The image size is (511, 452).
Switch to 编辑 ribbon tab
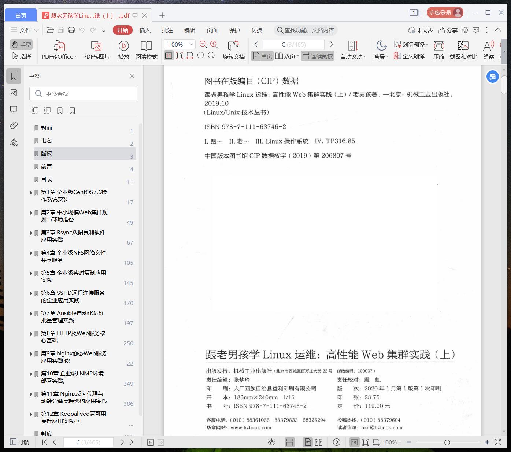(190, 30)
